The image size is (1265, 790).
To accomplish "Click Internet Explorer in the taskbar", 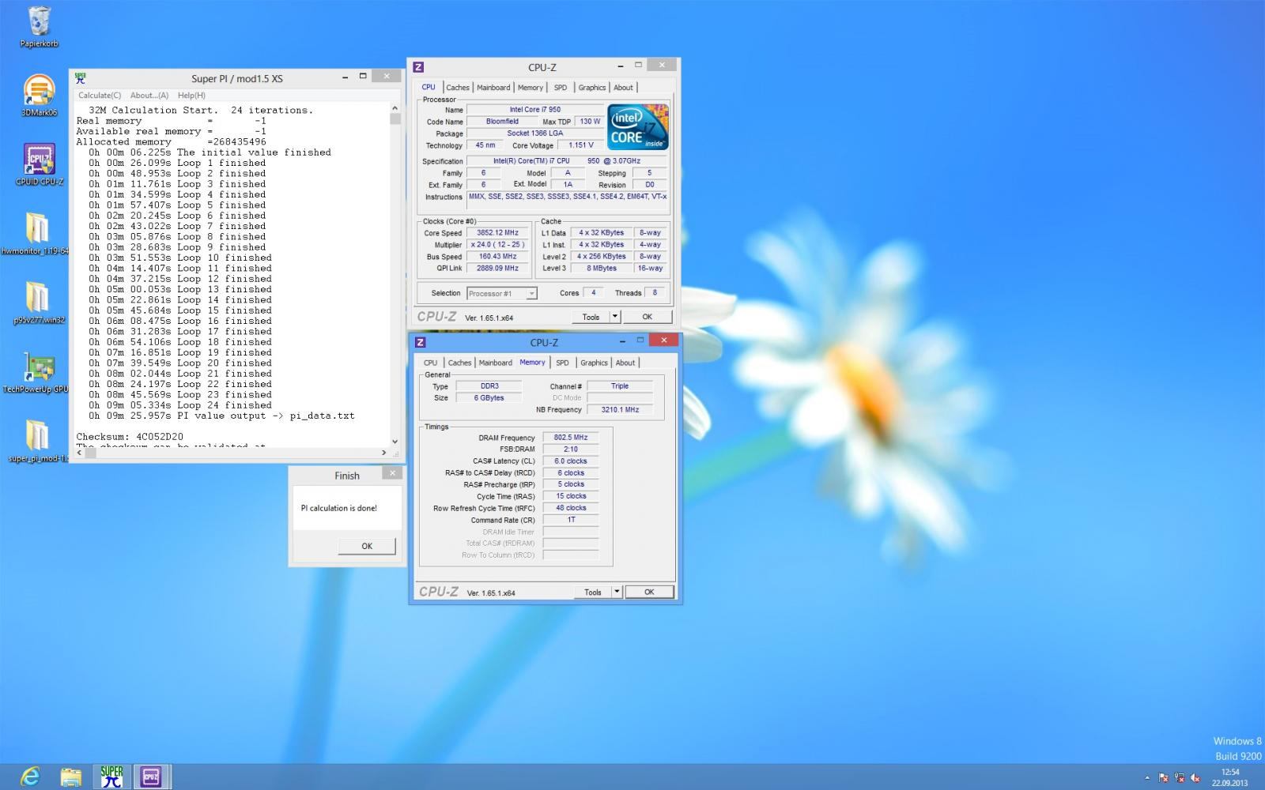I will pyautogui.click(x=30, y=777).
